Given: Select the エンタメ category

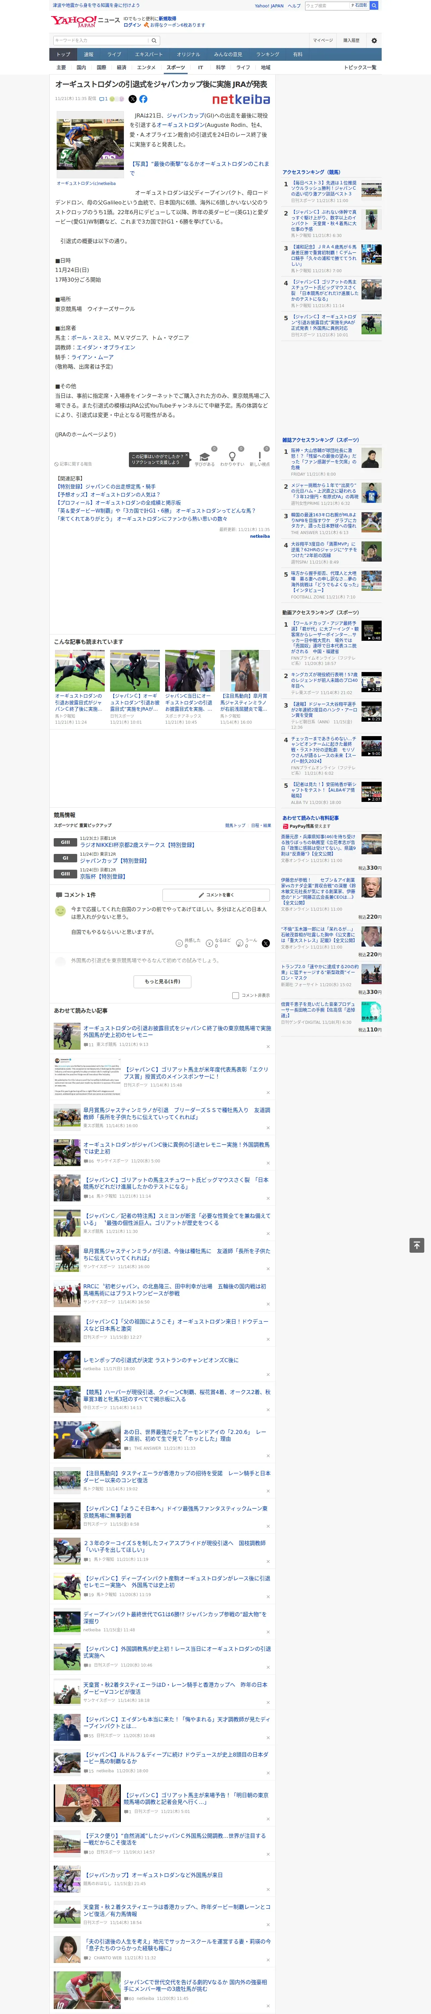Looking at the screenshot, I should pos(146,67).
